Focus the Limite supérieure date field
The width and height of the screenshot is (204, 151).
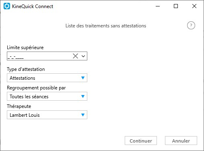(x=39, y=56)
